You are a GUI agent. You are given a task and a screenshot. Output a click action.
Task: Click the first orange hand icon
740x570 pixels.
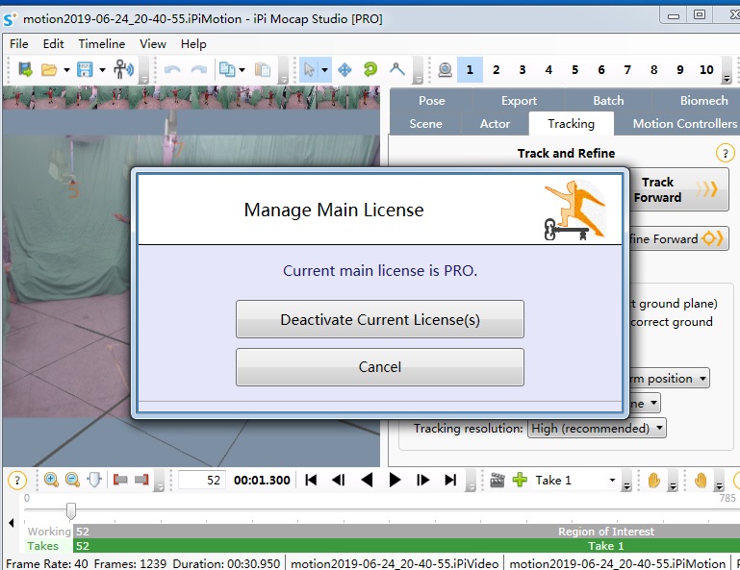tap(654, 480)
